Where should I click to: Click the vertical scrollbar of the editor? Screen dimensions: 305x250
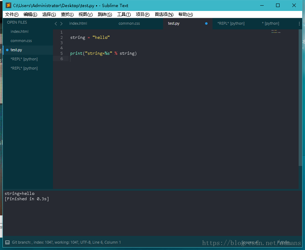300,98
